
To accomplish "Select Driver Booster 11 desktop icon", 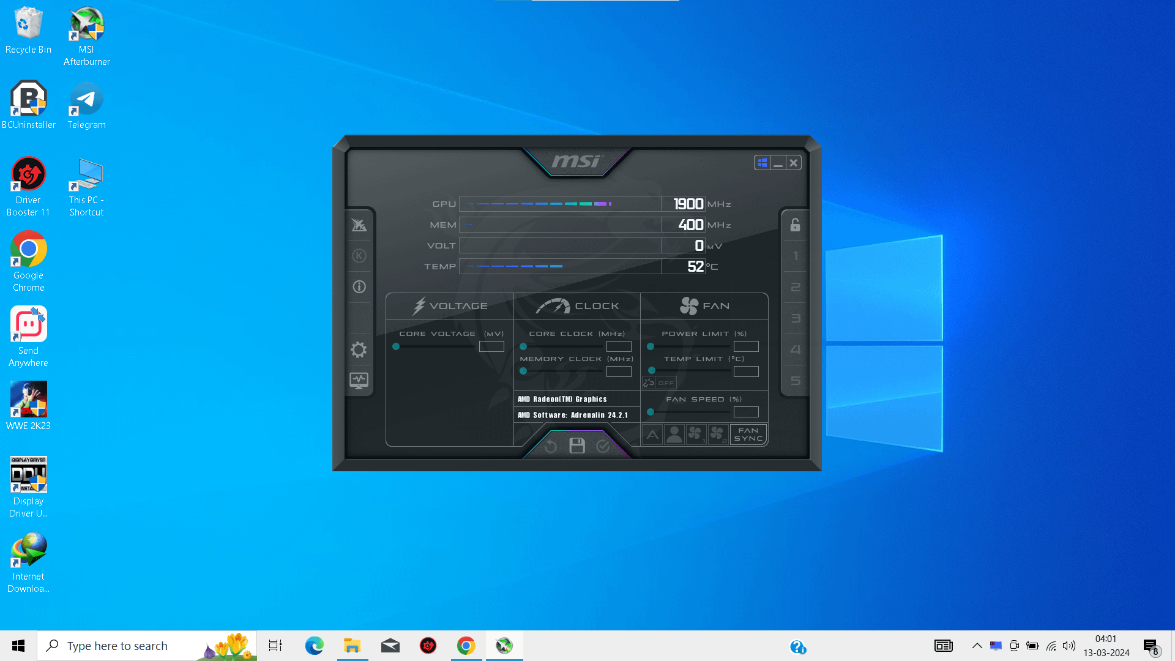I will pos(28,187).
